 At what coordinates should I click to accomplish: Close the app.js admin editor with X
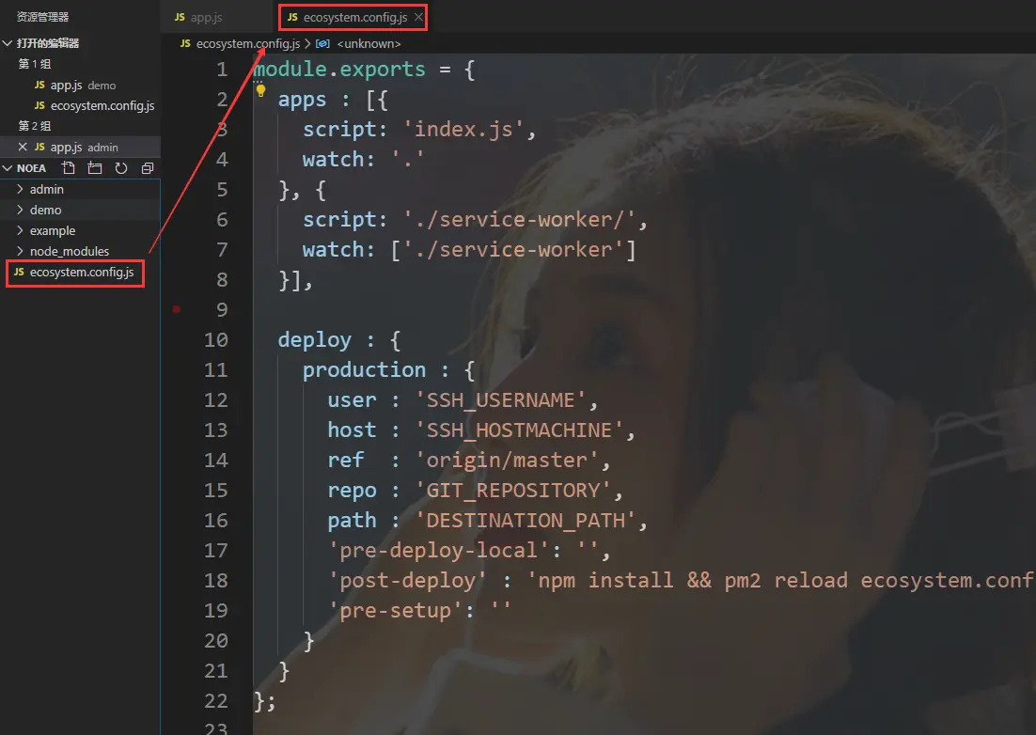click(x=23, y=147)
